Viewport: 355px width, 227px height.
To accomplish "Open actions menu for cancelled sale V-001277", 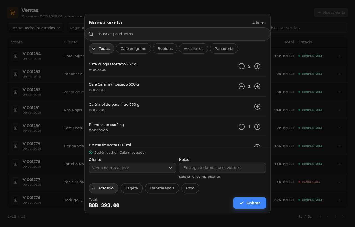I will (x=339, y=182).
